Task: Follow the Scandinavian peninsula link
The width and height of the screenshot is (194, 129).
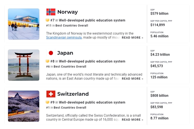Action: coord(64,37)
